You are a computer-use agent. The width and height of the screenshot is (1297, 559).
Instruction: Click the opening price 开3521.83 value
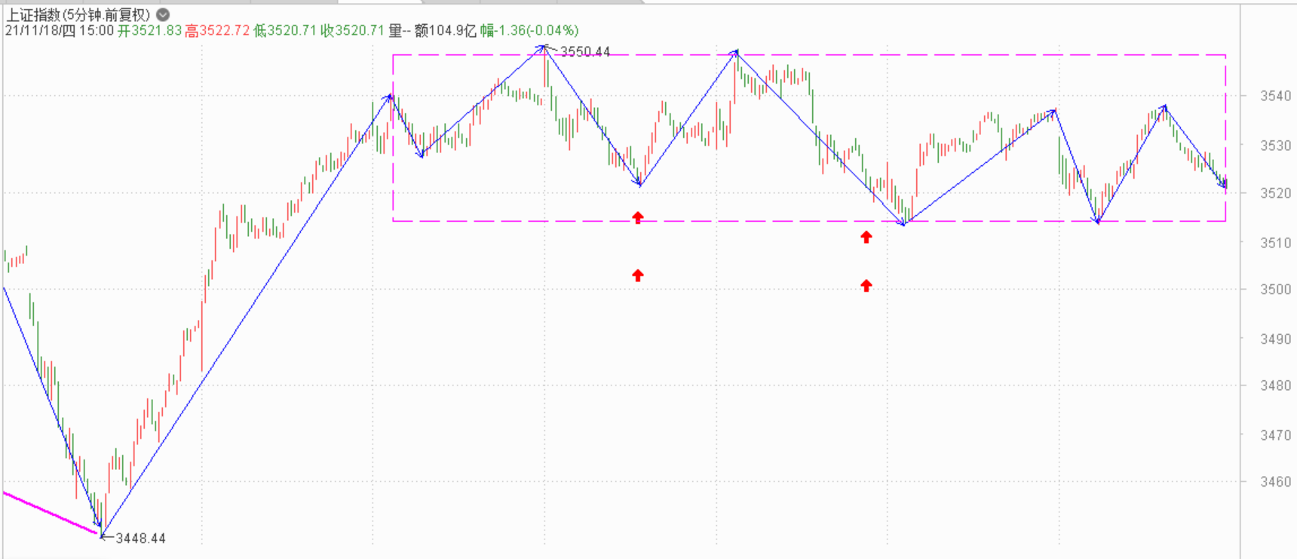[x=149, y=30]
